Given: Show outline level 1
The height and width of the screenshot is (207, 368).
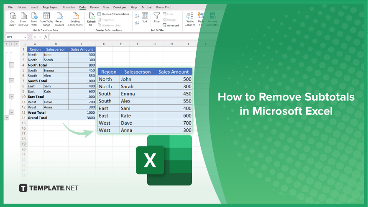Looking at the screenshot, I should (x=6, y=44).
